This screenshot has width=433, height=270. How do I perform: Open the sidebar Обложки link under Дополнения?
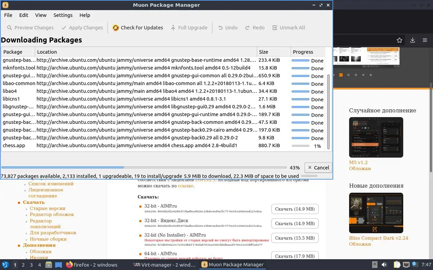(x=41, y=251)
